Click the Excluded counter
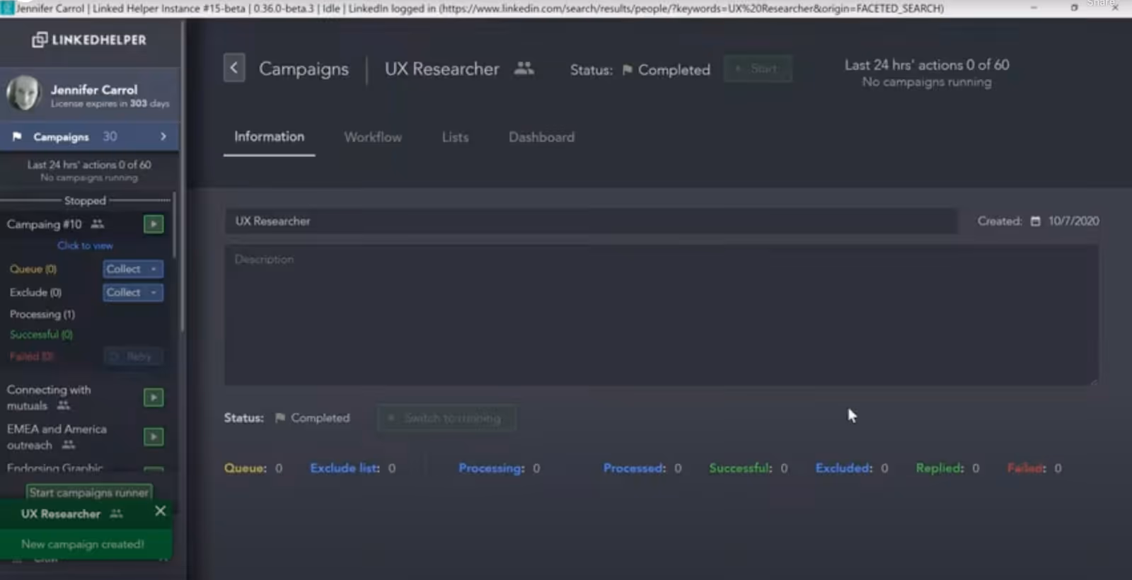The height and width of the screenshot is (580, 1132). (x=852, y=468)
